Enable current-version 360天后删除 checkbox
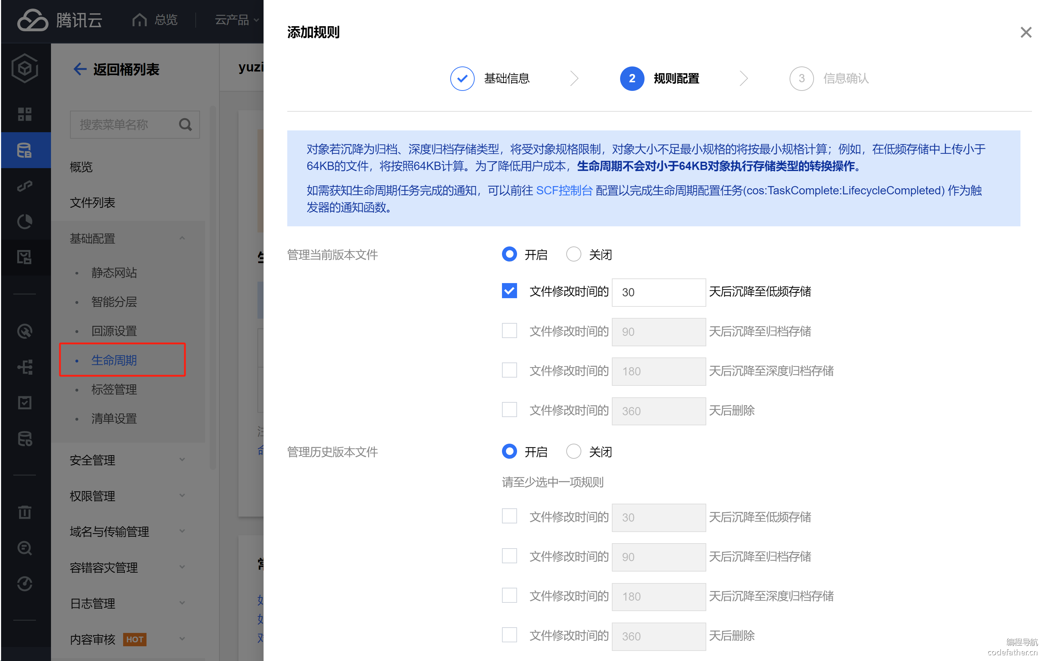 pyautogui.click(x=509, y=410)
